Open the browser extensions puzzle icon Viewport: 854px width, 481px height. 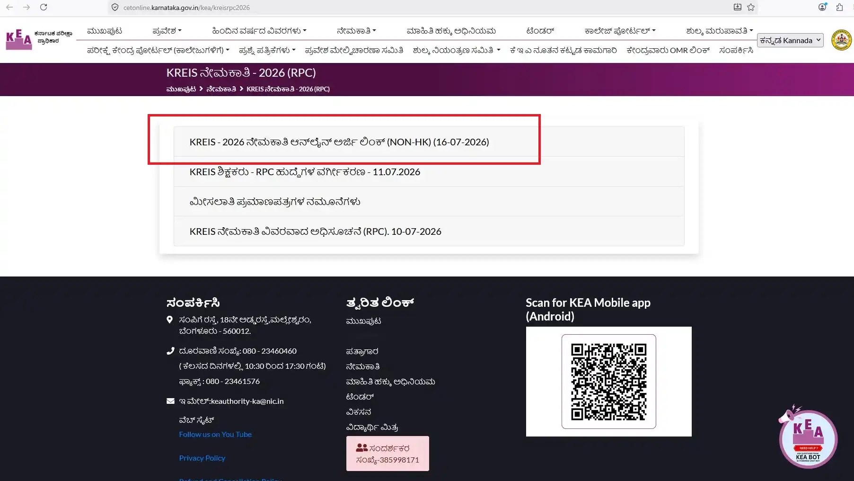(839, 7)
